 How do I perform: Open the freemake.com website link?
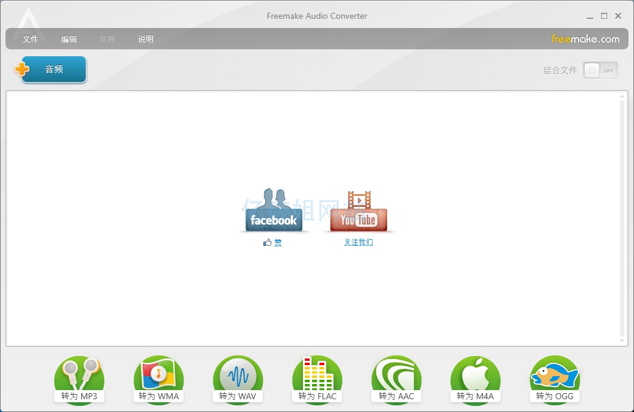tap(585, 39)
